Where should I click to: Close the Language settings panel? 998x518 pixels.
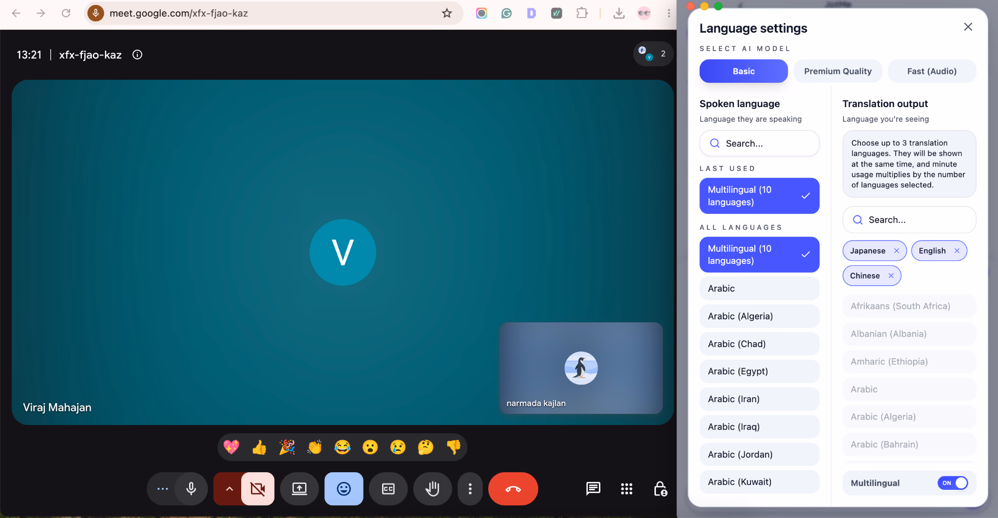968,27
